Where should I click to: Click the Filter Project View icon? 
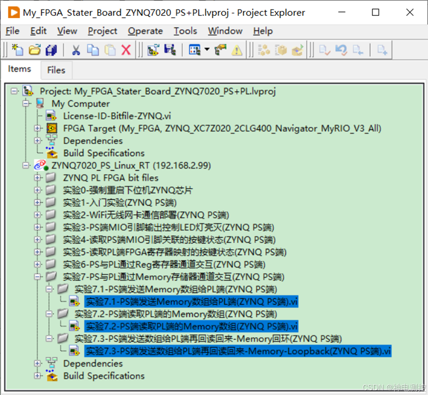[195, 50]
